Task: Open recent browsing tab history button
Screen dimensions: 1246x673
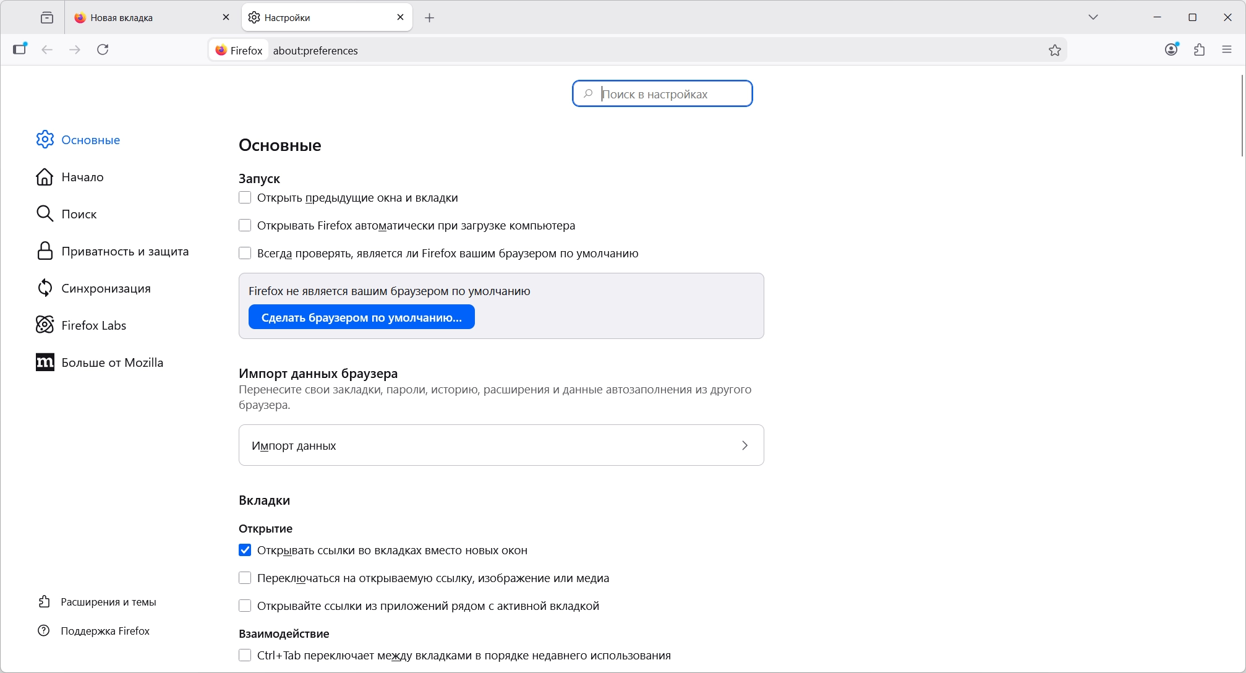Action: pyautogui.click(x=47, y=18)
